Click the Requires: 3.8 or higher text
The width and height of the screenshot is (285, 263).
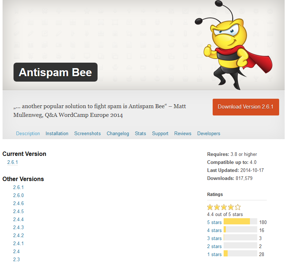232,154
